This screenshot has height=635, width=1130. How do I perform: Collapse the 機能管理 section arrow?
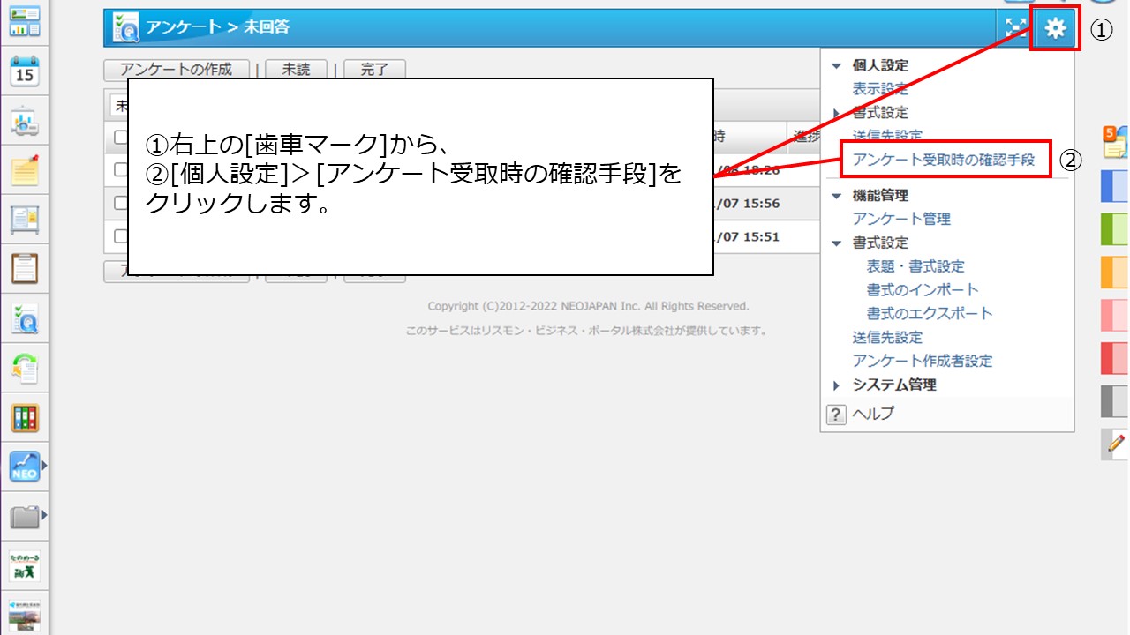coord(837,196)
